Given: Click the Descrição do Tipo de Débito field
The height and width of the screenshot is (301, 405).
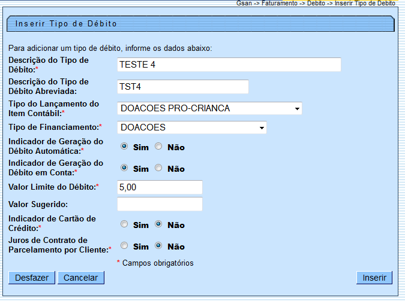Looking at the screenshot, I should 229,65.
